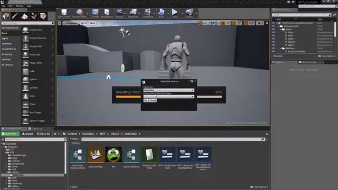Click the Empty Actor placement icon
The height and width of the screenshot is (190, 338).
25,30
